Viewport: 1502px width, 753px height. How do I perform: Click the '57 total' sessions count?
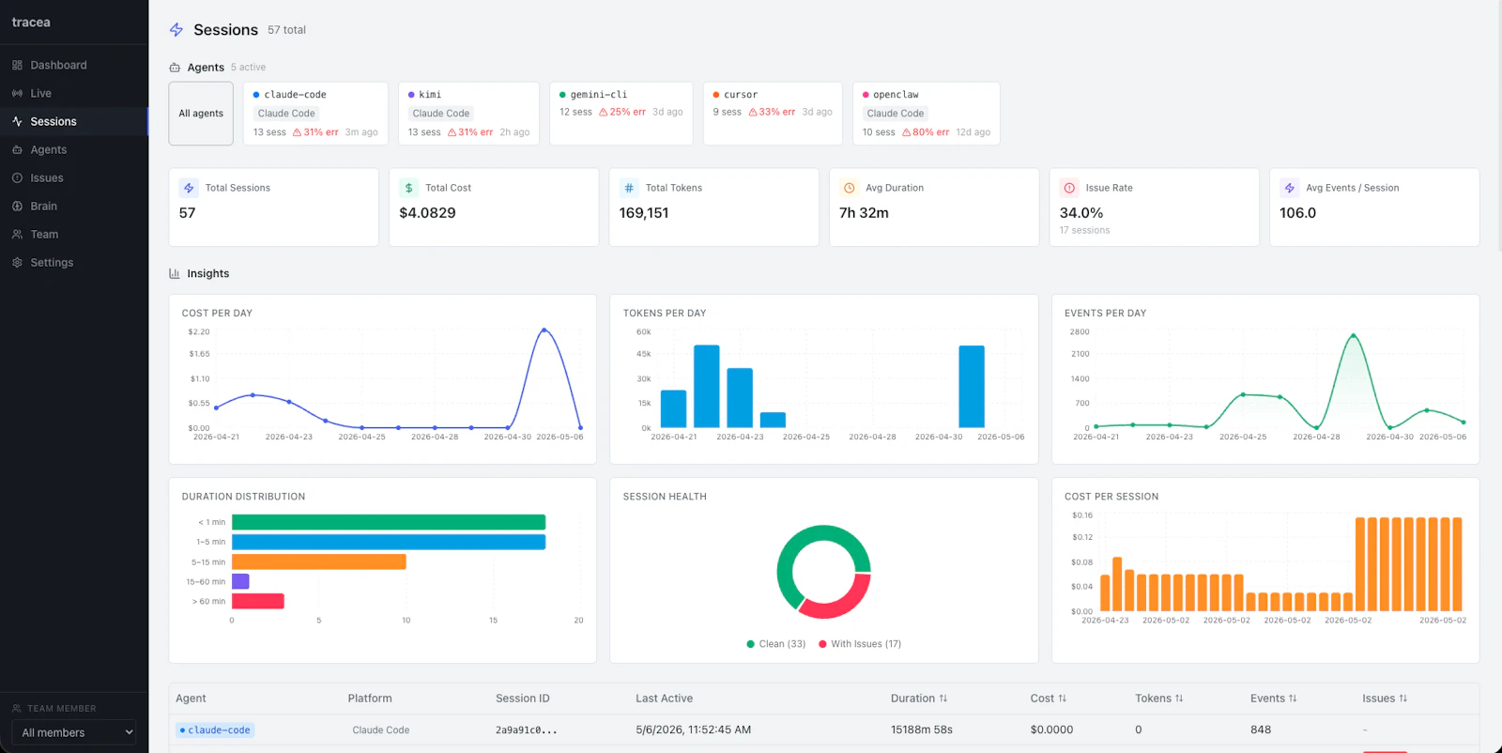(286, 30)
